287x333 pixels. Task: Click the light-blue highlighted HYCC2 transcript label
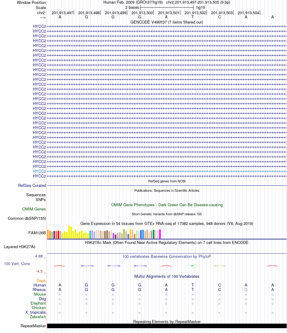tap(39, 171)
